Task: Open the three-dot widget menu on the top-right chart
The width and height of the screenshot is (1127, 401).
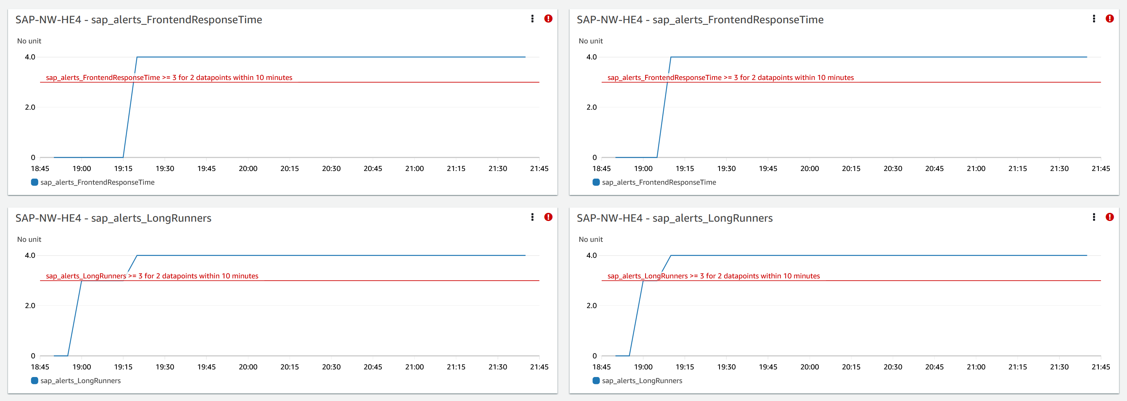Action: click(1094, 19)
